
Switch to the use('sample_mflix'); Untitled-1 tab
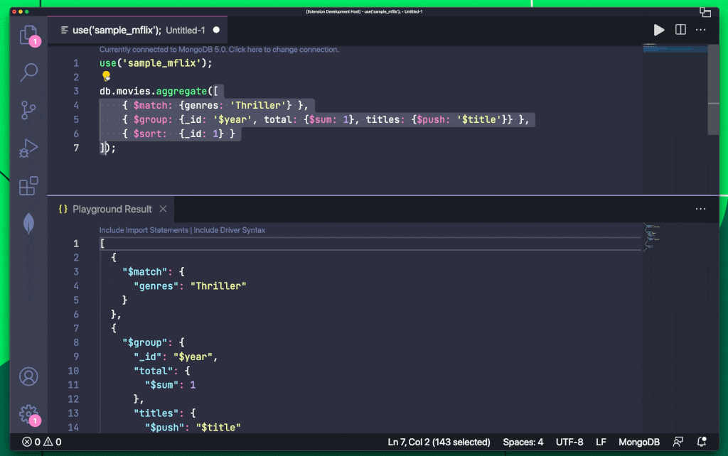point(137,30)
